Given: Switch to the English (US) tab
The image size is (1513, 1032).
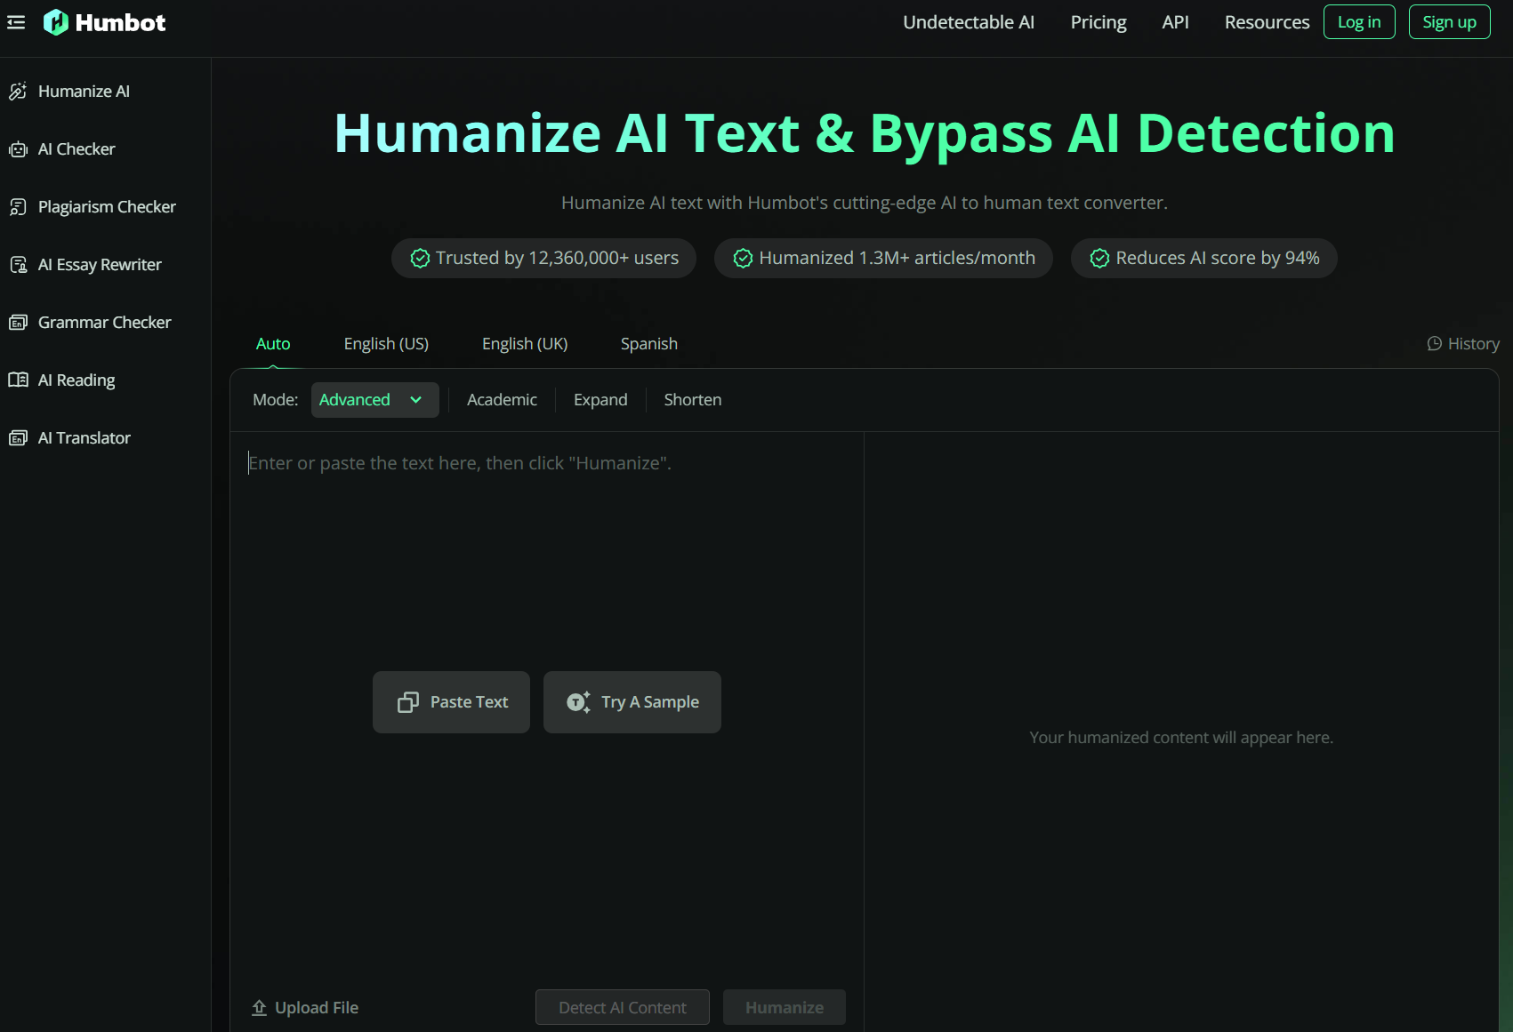Looking at the screenshot, I should (386, 344).
